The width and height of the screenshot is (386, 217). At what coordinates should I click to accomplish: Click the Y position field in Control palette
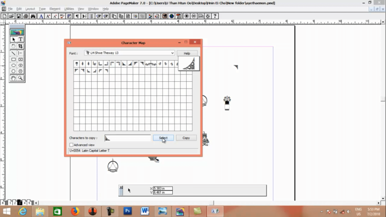(163, 193)
